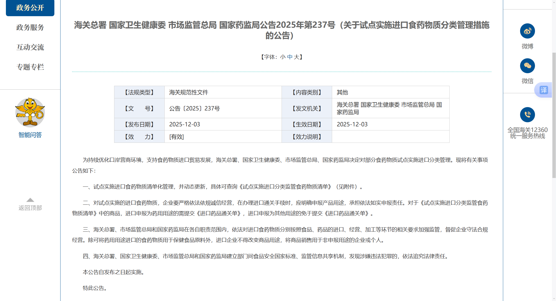Click the smart Q&A mascot image
This screenshot has width=556, height=301.
30,112
